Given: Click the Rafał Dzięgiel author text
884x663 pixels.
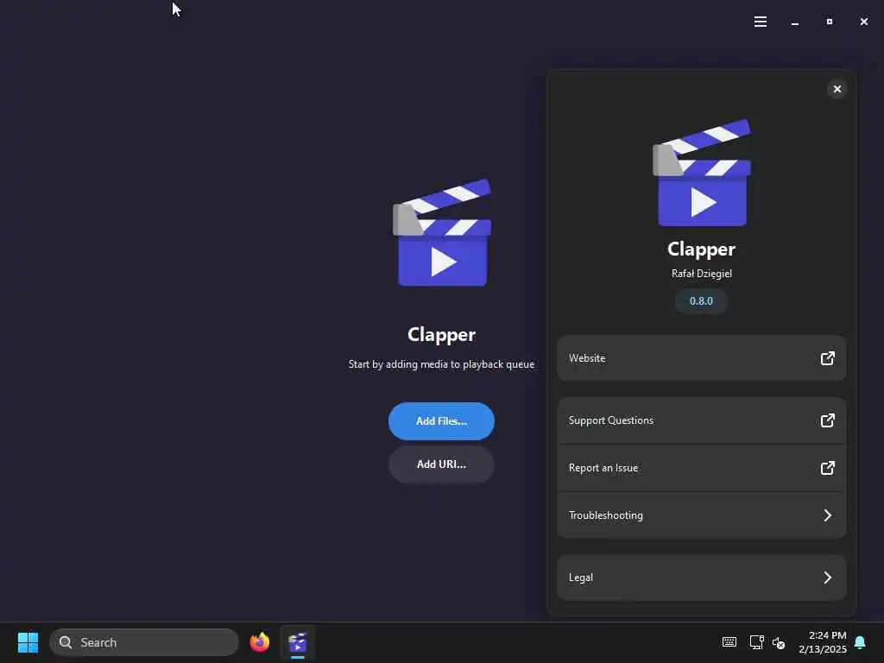Looking at the screenshot, I should coord(701,274).
